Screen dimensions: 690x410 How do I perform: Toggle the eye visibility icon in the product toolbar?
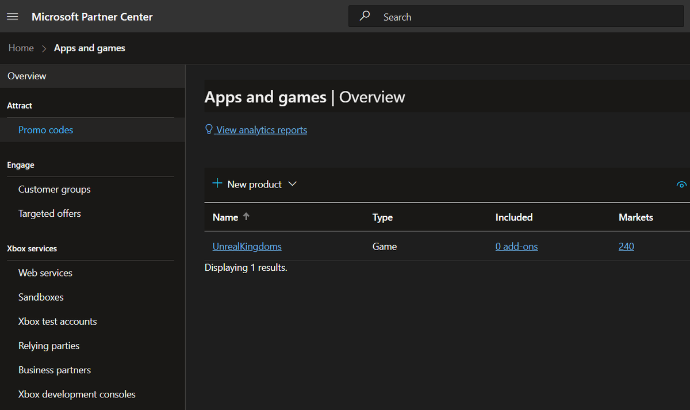(x=682, y=185)
